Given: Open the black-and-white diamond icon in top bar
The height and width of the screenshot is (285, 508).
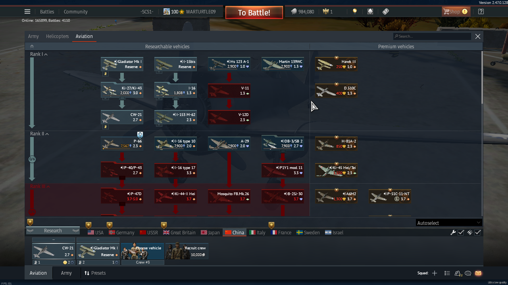Looking at the screenshot, I should click(370, 11).
